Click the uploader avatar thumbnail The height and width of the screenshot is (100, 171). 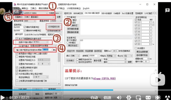3,11
